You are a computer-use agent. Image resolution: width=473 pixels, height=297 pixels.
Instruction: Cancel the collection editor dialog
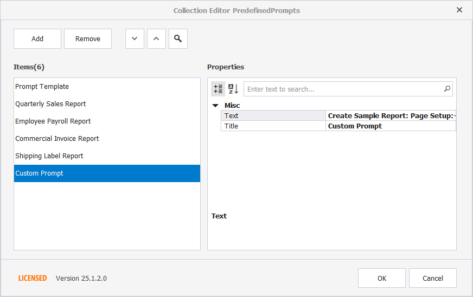(432, 278)
